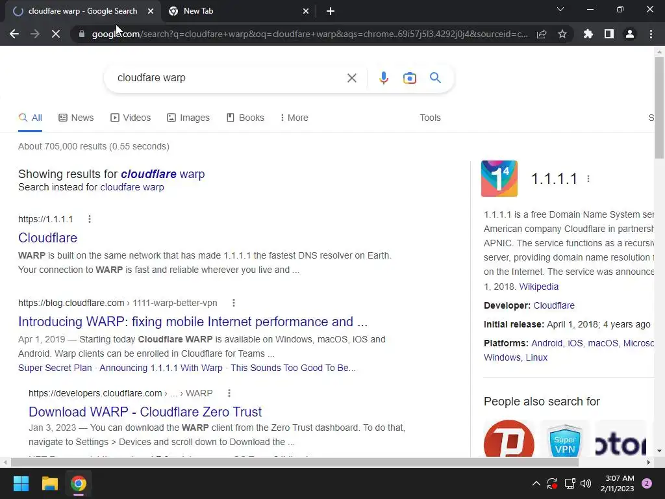
Task: Open the Chrome profile avatar
Action: tap(630, 34)
